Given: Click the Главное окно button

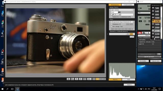Looking at the screenshot, I should (156, 61).
